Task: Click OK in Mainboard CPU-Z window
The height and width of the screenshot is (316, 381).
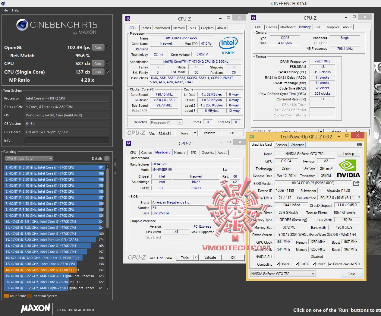Action: pyautogui.click(x=233, y=258)
